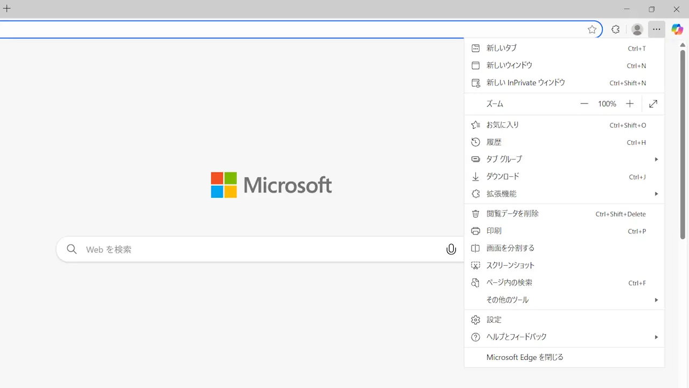Open a new tab with plus button
This screenshot has height=388, width=689.
(x=7, y=9)
